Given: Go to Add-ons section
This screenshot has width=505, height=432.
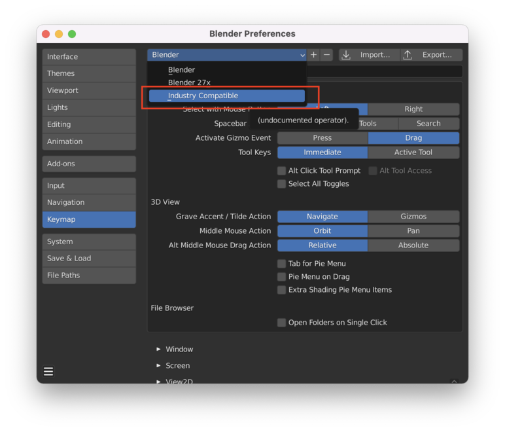Looking at the screenshot, I should pos(89,164).
